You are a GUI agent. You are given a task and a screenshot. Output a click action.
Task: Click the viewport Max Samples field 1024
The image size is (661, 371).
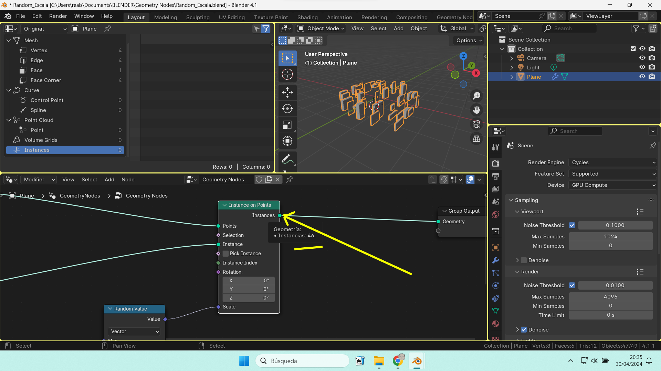click(610, 237)
